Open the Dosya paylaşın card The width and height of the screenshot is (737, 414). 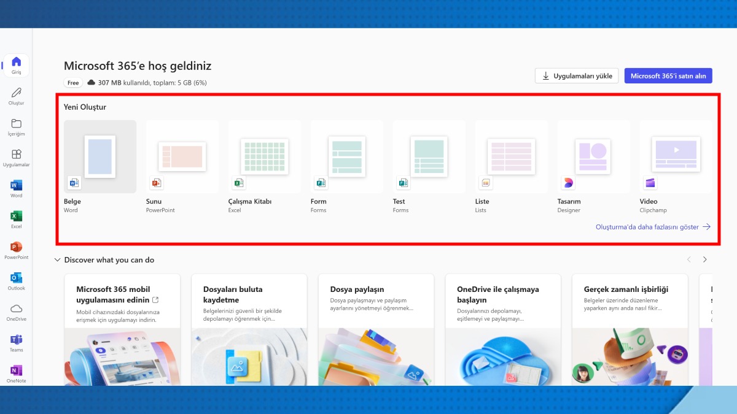point(376,329)
